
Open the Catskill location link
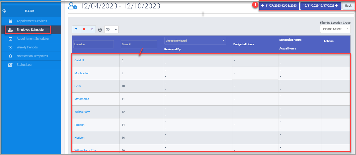(x=79, y=60)
